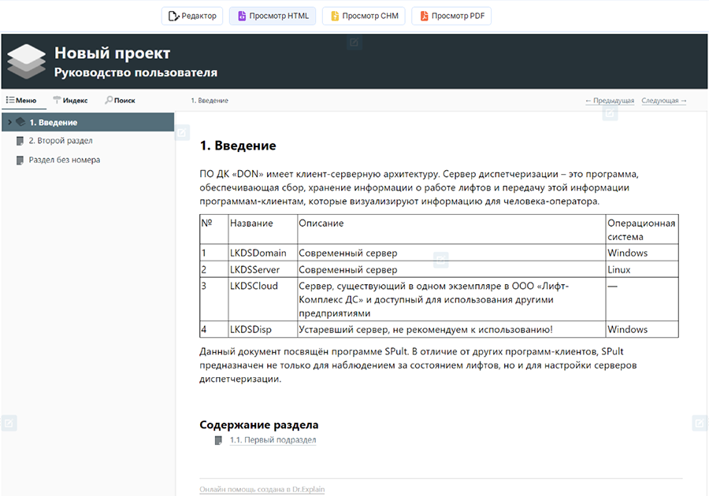The image size is (709, 496).
Task: Click the LKDSDomain table cell
Action: pyautogui.click(x=262, y=253)
